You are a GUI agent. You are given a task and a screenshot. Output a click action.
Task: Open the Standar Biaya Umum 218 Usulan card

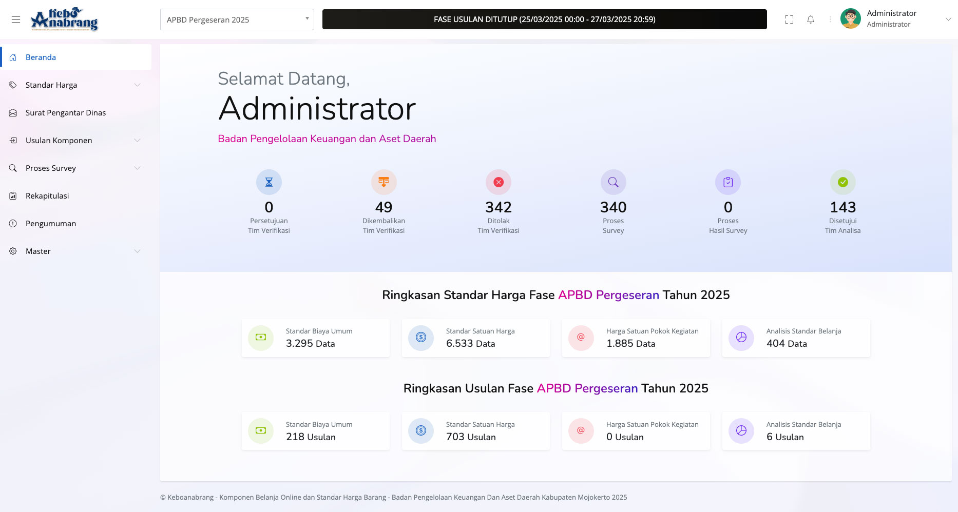(316, 431)
